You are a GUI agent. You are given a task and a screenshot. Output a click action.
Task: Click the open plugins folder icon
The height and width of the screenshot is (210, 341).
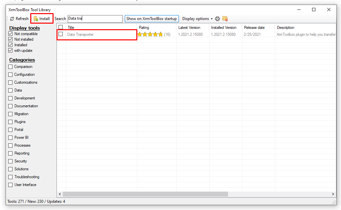(x=225, y=19)
